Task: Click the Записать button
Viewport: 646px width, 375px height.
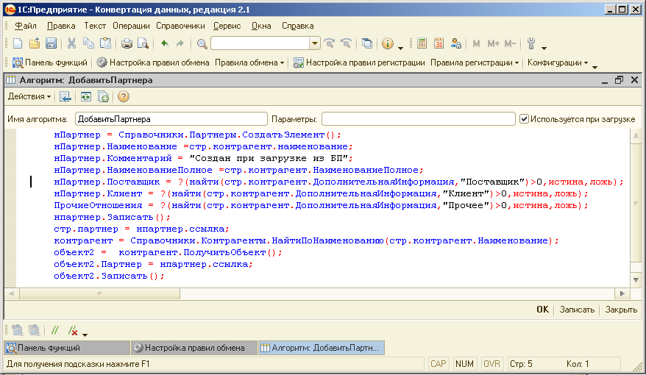Action: [x=577, y=310]
